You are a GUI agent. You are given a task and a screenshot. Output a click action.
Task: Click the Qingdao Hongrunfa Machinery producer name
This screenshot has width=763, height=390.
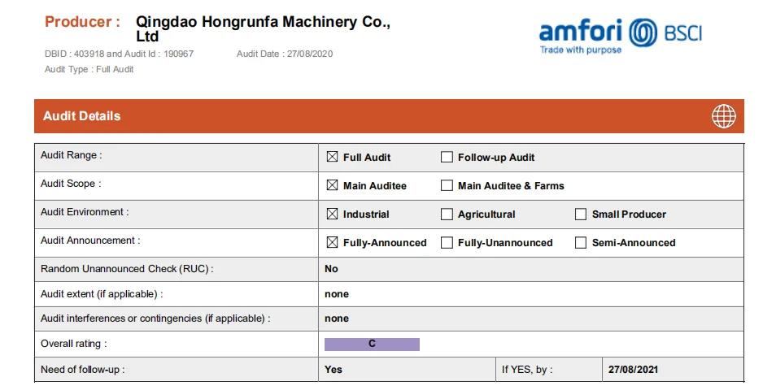coord(263,29)
